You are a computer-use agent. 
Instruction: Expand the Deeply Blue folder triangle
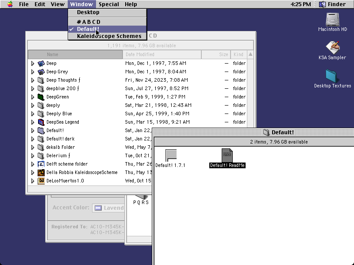point(33,114)
